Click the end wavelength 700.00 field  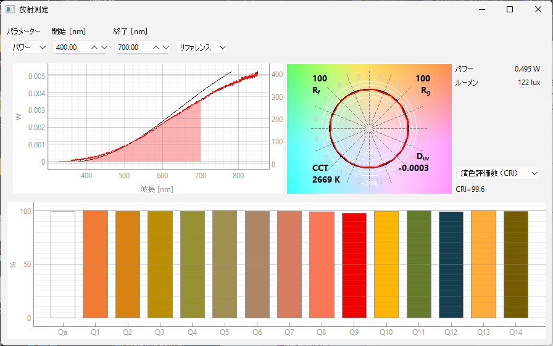pyautogui.click(x=133, y=47)
